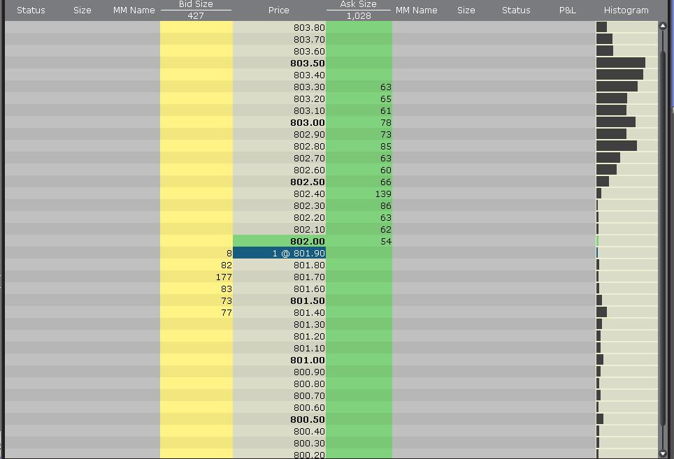
Task: Click price level 800.90
Action: [x=280, y=372]
